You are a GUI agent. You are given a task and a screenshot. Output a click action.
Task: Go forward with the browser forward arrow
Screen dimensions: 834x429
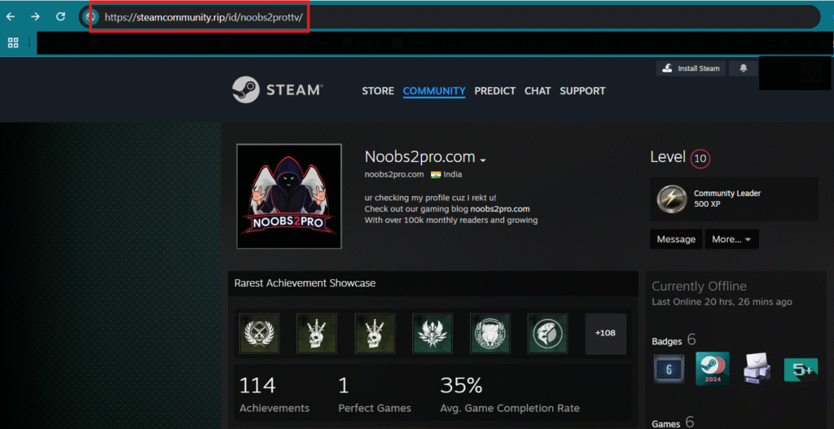(35, 16)
